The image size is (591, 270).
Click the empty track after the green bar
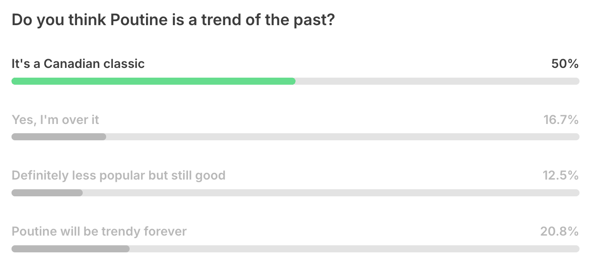pyautogui.click(x=437, y=81)
